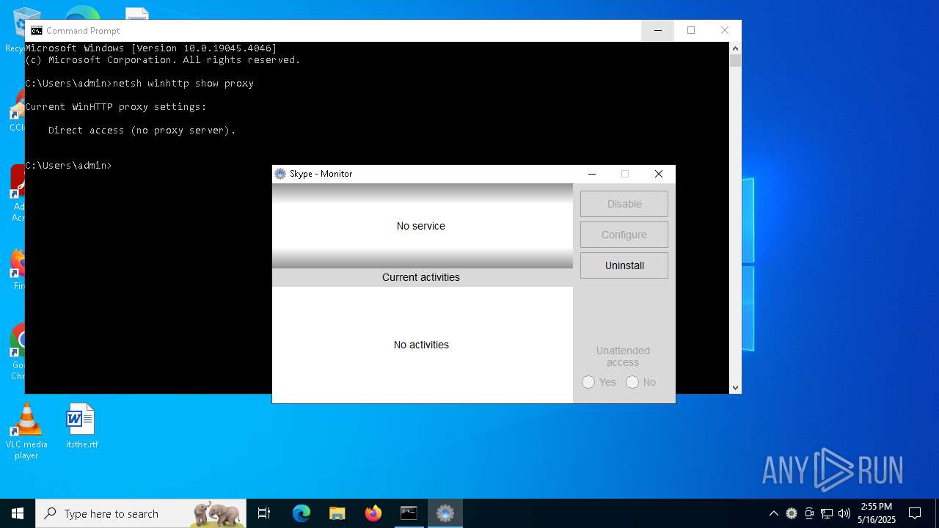Click Command Prompt scrollbar up arrow
The width and height of the screenshot is (939, 528).
pyautogui.click(x=736, y=48)
